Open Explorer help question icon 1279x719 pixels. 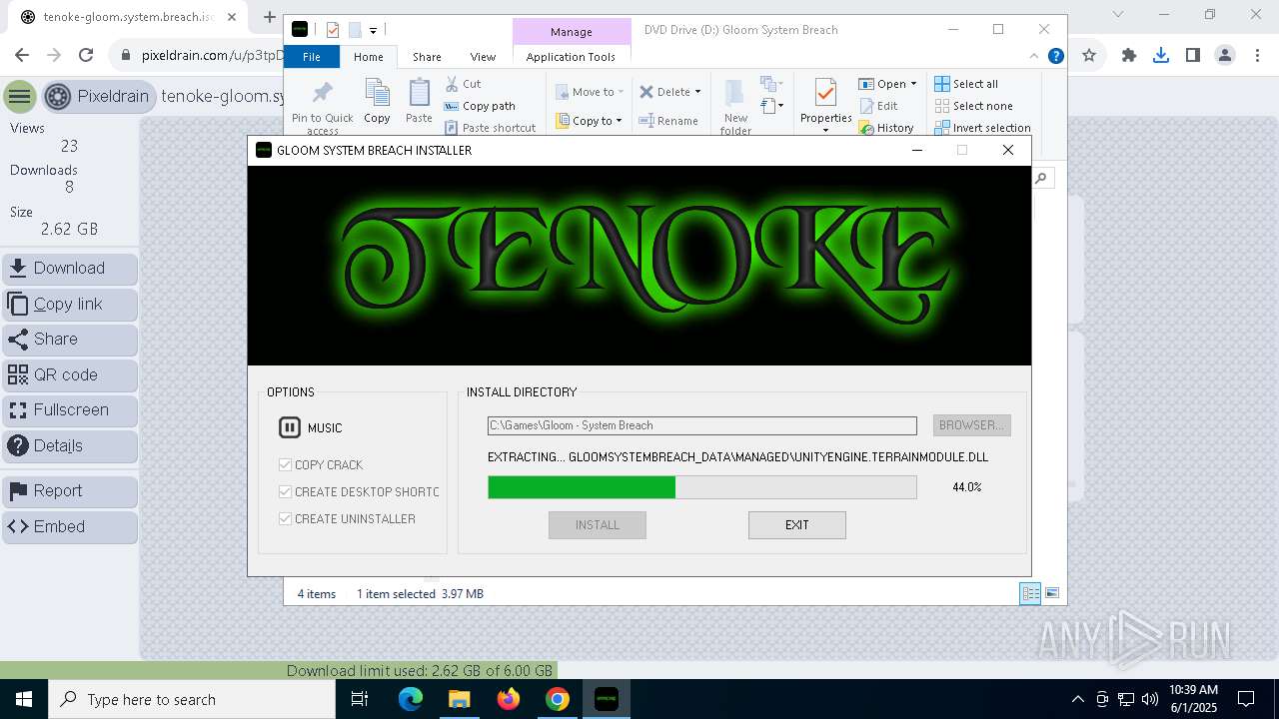click(1055, 57)
